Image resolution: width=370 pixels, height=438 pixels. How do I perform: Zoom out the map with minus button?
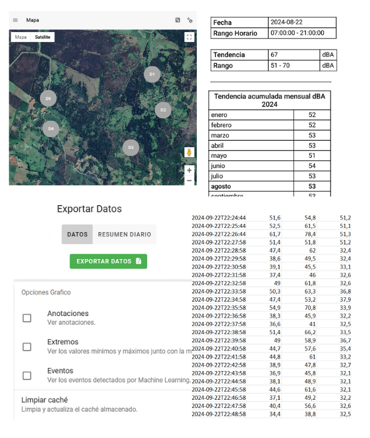click(189, 181)
